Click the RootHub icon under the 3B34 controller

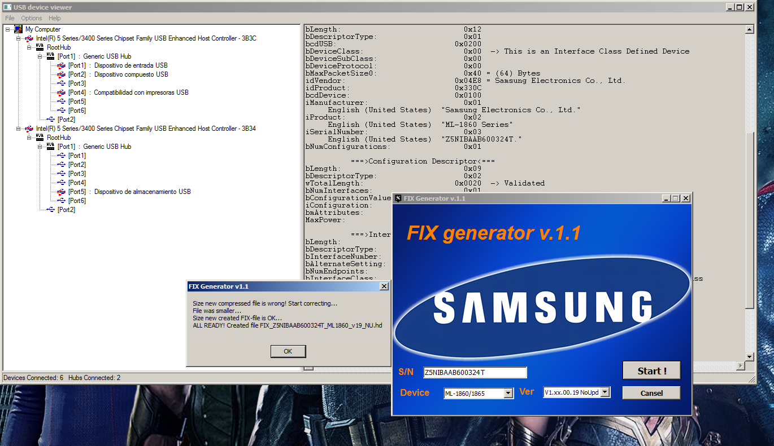tap(40, 138)
